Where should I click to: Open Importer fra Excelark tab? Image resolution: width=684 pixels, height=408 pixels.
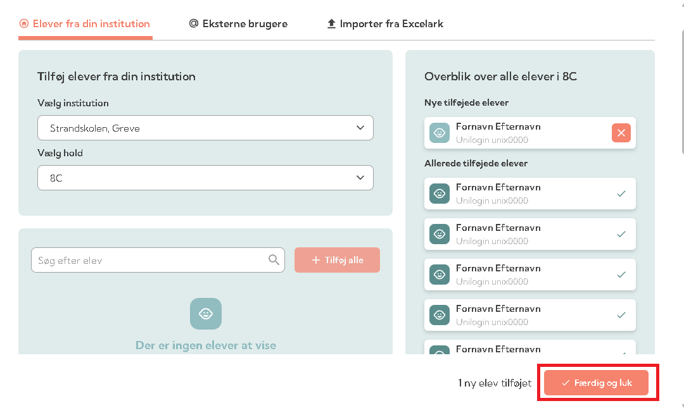coord(385,24)
